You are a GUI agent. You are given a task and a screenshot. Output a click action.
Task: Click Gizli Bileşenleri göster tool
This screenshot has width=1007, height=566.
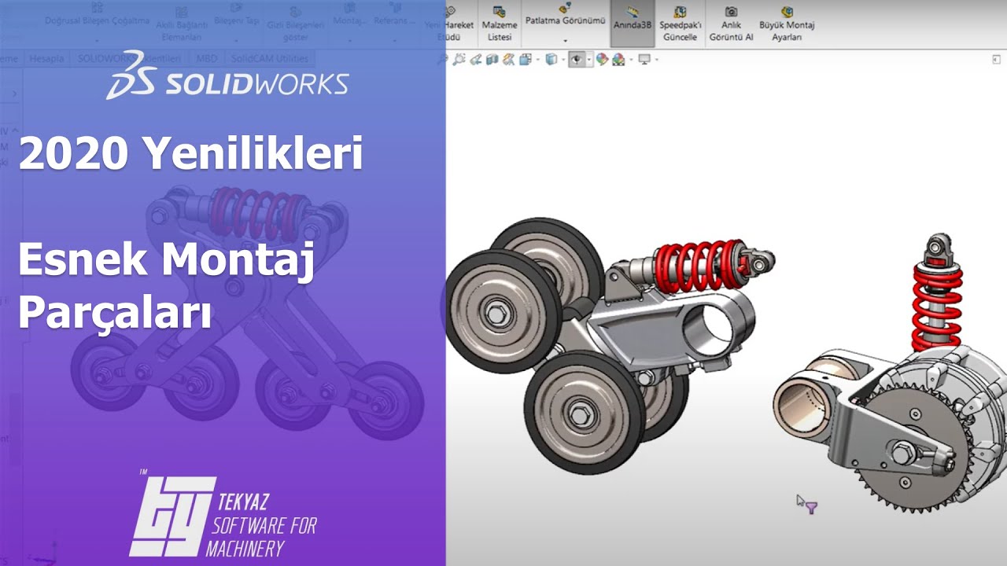click(296, 24)
